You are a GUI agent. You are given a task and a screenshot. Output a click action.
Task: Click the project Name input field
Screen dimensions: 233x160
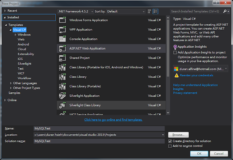(99, 129)
